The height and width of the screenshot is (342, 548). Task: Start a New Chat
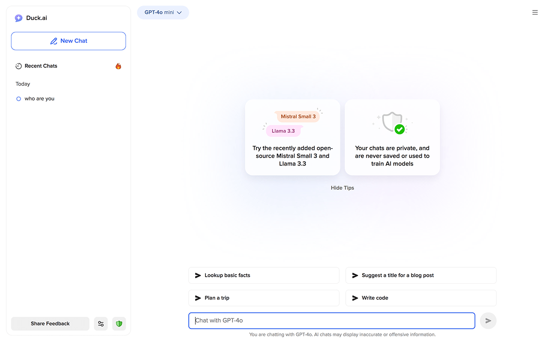68,41
